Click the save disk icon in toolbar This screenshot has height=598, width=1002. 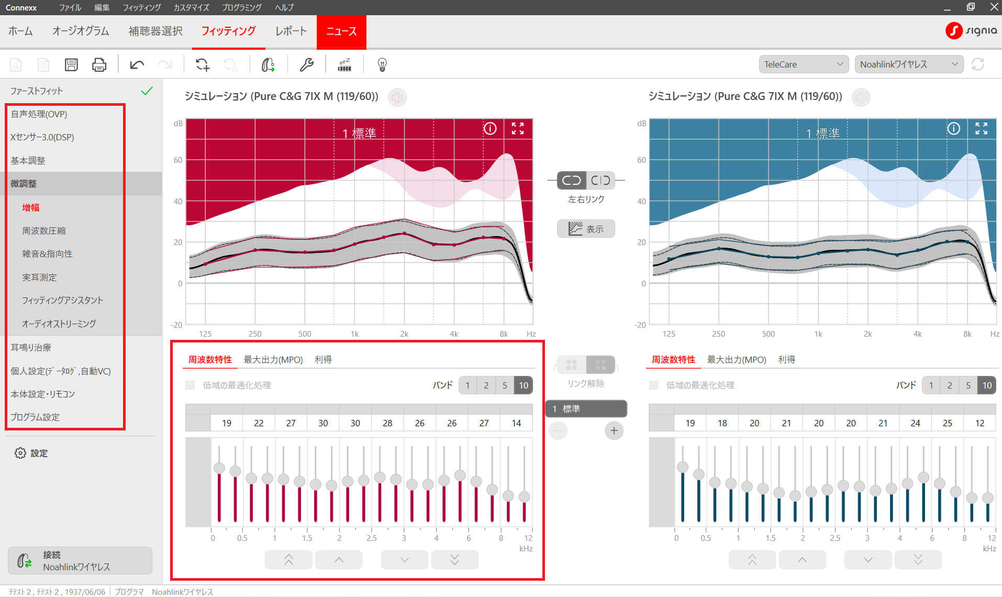[x=71, y=64]
